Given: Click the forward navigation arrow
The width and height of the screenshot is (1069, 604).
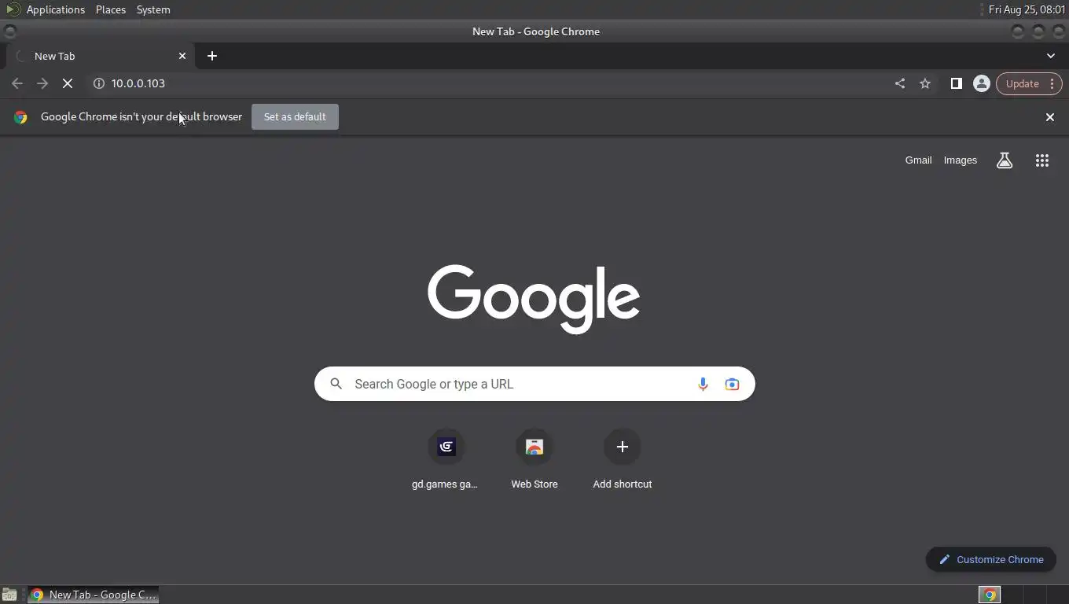Looking at the screenshot, I should click(x=42, y=83).
